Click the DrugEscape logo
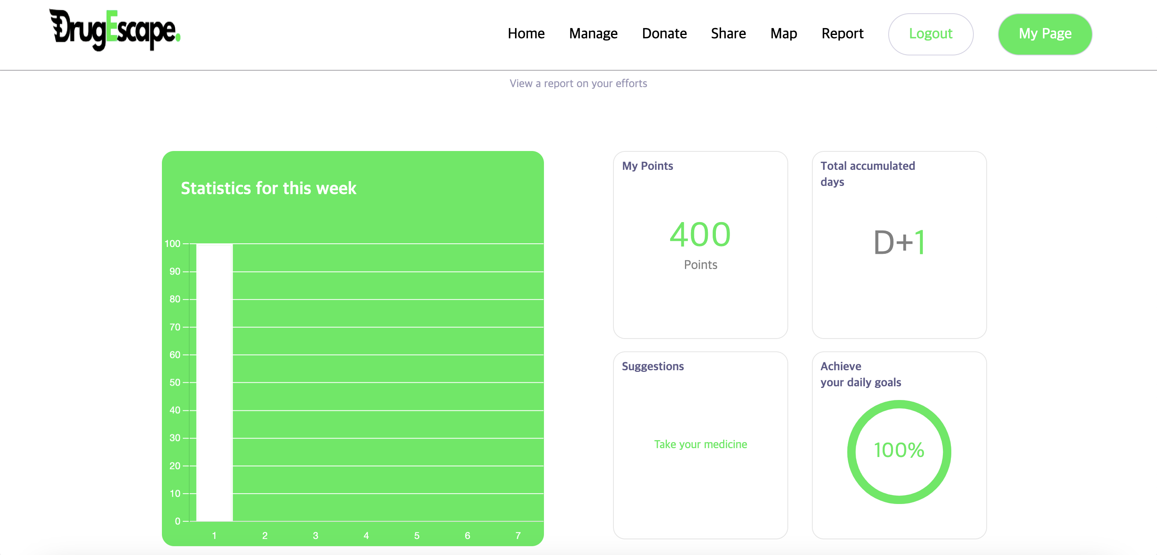1157x555 pixels. (114, 30)
